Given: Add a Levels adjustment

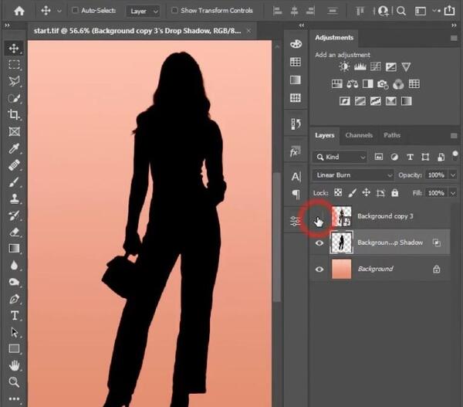Looking at the screenshot, I should [x=360, y=66].
